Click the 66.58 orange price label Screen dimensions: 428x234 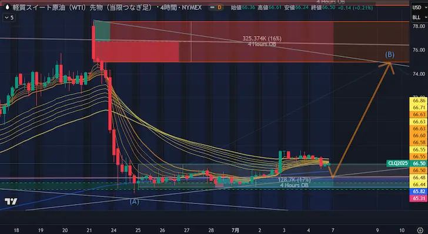pyautogui.click(x=419, y=142)
